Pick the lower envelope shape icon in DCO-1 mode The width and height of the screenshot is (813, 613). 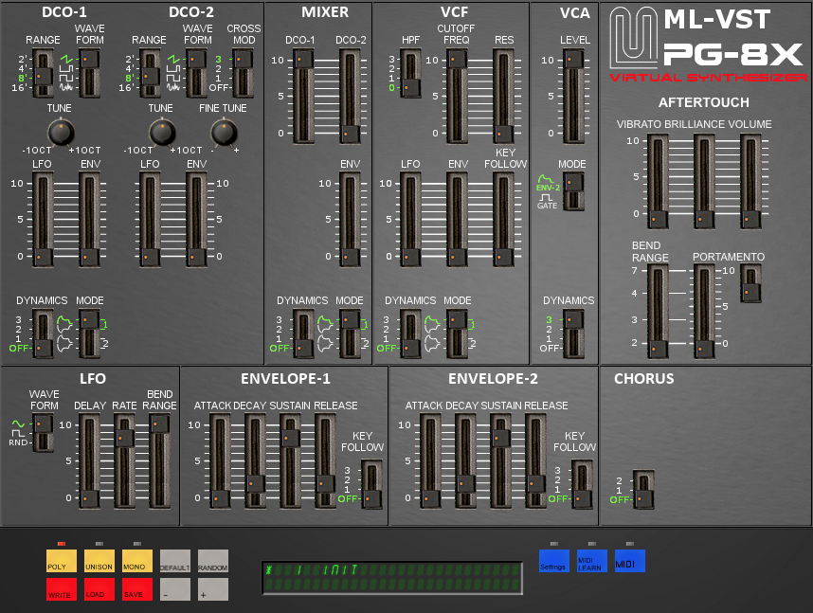[x=64, y=343]
